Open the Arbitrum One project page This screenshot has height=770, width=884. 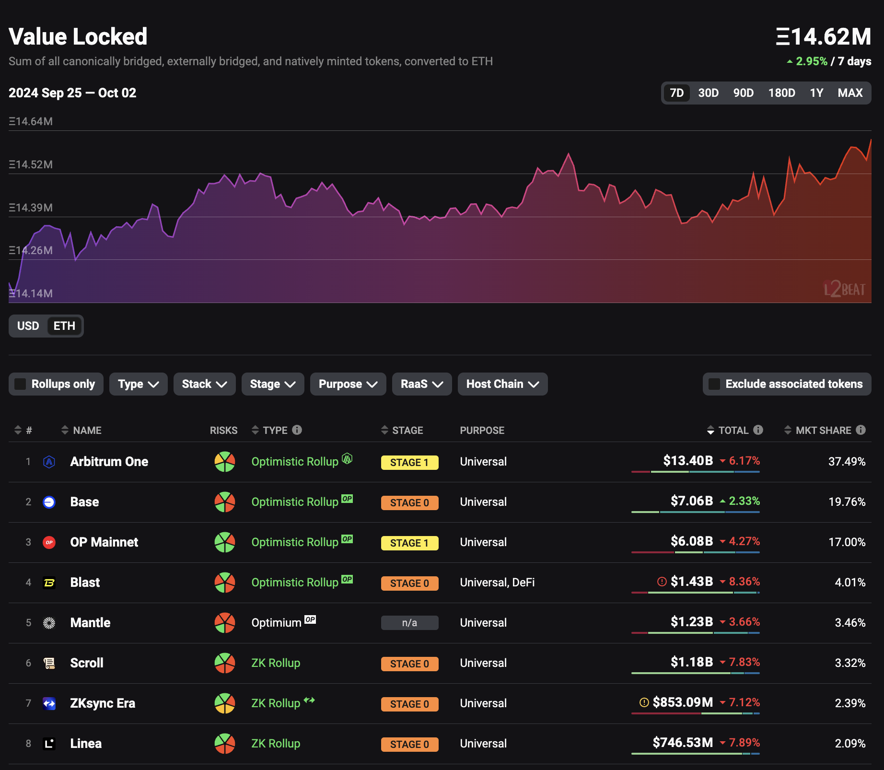109,462
